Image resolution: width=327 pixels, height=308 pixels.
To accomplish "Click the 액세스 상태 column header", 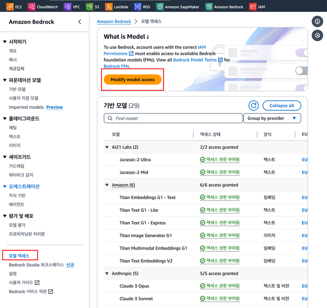I will coord(210,134).
